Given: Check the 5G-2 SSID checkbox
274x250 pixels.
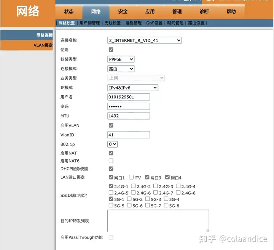Looking at the screenshot, I should click(x=129, y=199).
